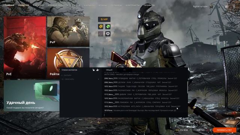
Task: Open the МАГАЗИН shop tab
Action: (38, 5)
